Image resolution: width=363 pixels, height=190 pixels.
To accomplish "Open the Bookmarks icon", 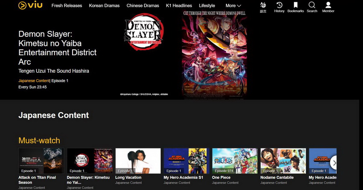I will 296,6.
